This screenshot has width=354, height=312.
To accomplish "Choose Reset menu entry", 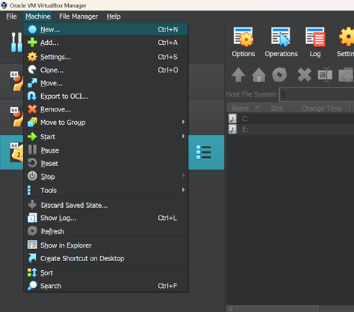I will pyautogui.click(x=106, y=163).
